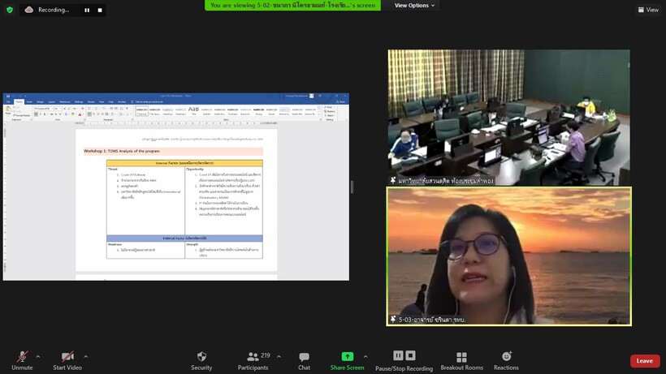Switch to the References tab in Word
The image size is (666, 374).
pyautogui.click(x=64, y=101)
